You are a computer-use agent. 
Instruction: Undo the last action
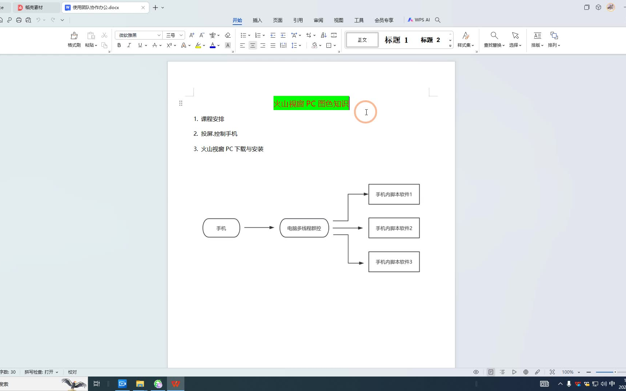[x=38, y=20]
